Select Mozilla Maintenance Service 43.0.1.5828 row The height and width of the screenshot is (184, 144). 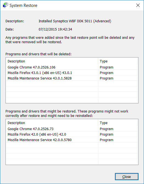(x=72, y=78)
